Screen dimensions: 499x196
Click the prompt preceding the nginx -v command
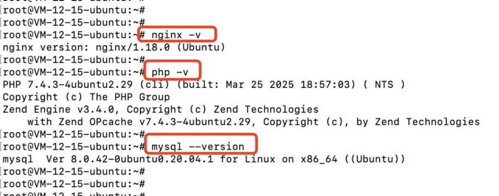[74, 35]
